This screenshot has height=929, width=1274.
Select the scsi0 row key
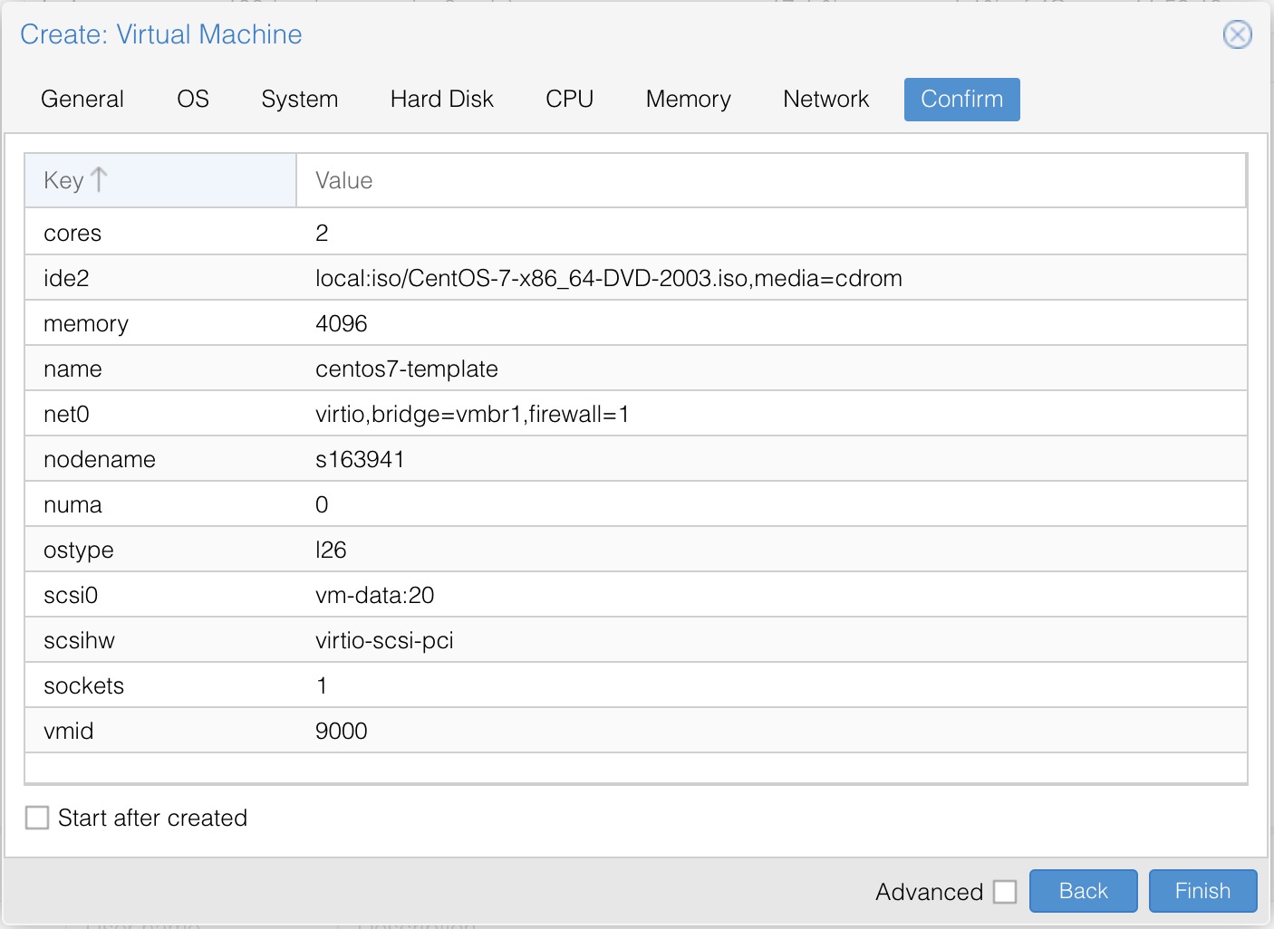71,595
